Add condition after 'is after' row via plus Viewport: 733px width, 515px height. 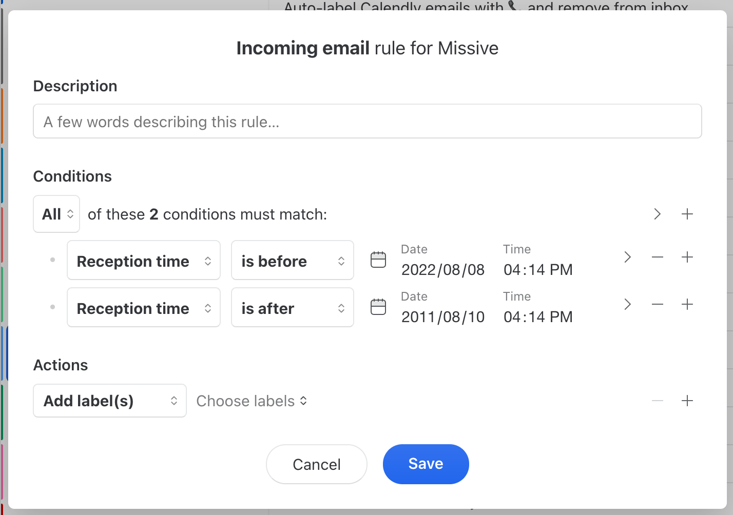click(x=687, y=305)
